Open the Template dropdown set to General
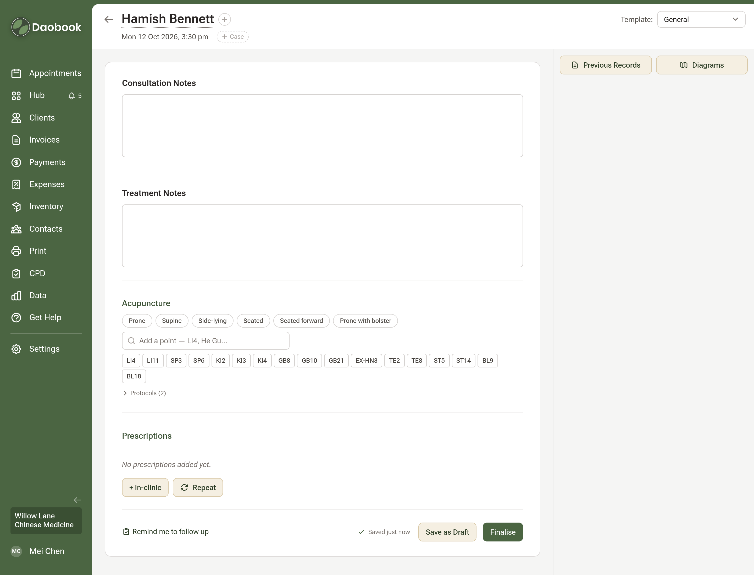Viewport: 754px width, 575px height. (x=701, y=19)
